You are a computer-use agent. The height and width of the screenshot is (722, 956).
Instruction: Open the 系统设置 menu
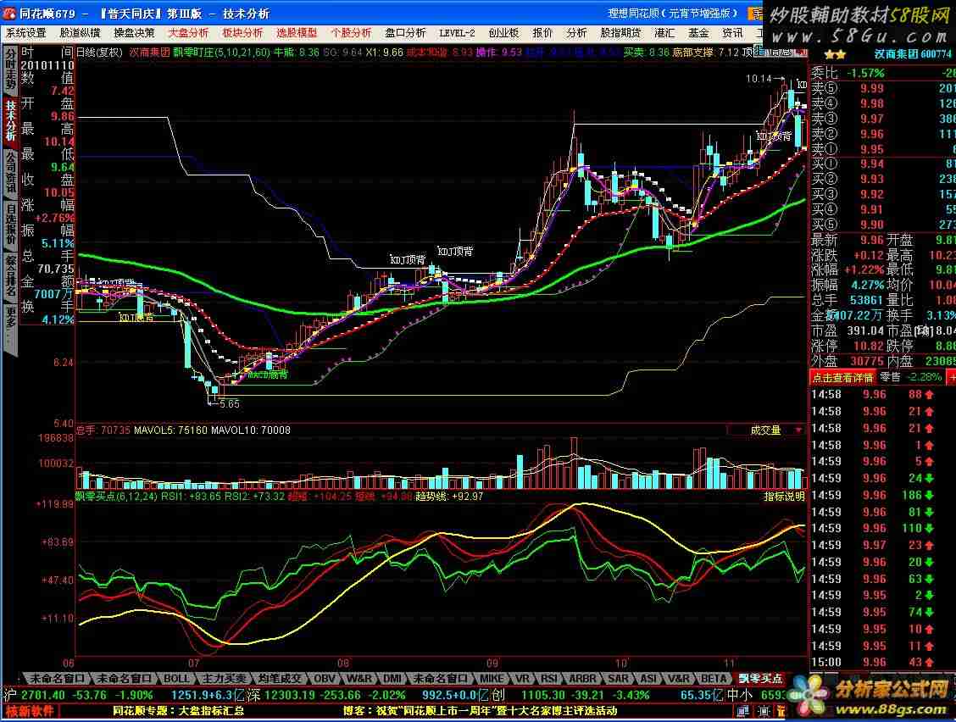tap(25, 33)
